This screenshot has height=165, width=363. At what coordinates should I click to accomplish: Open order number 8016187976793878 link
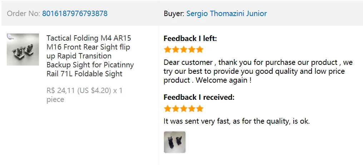pos(75,14)
